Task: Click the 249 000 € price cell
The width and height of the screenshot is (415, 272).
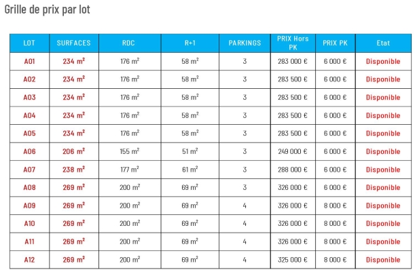Action: pyautogui.click(x=293, y=151)
